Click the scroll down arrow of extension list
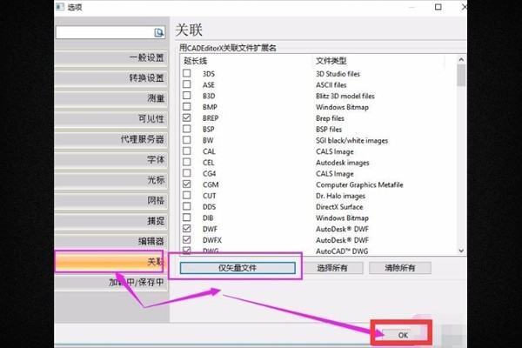This screenshot has width=522, height=348. click(461, 251)
